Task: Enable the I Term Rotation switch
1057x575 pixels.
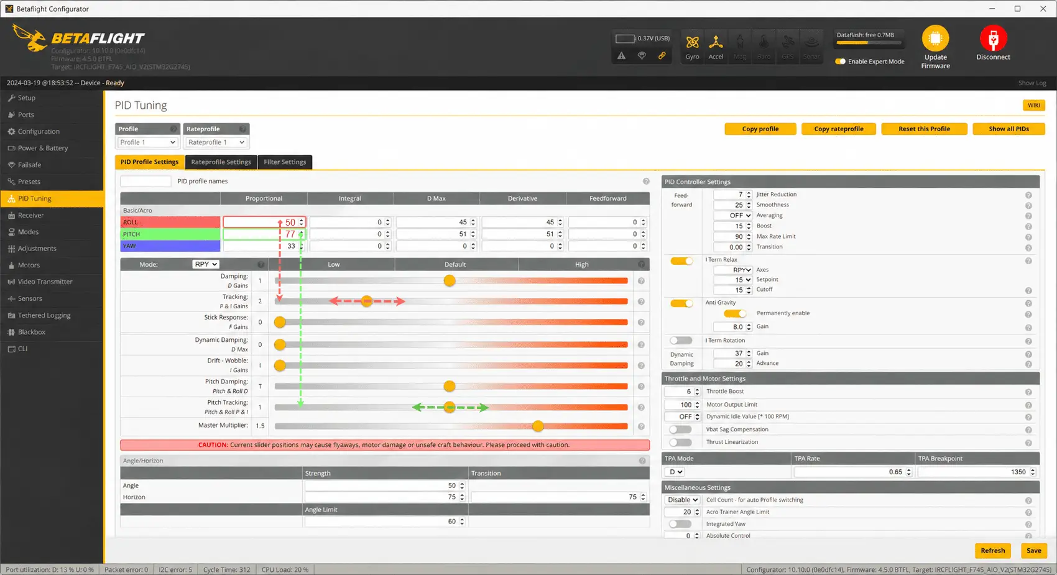Action: 681,341
